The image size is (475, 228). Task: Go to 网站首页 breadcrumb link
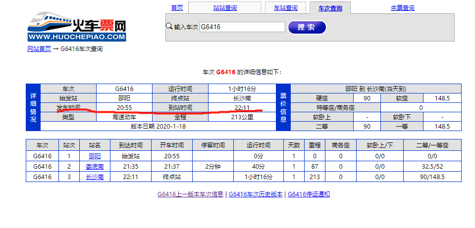tap(39, 48)
